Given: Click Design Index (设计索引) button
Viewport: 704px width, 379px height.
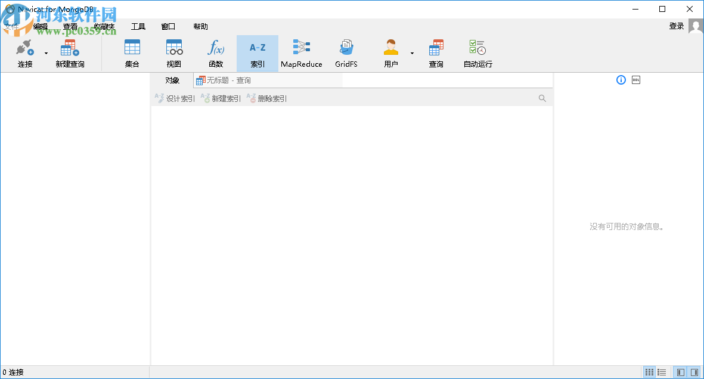Looking at the screenshot, I should 175,98.
